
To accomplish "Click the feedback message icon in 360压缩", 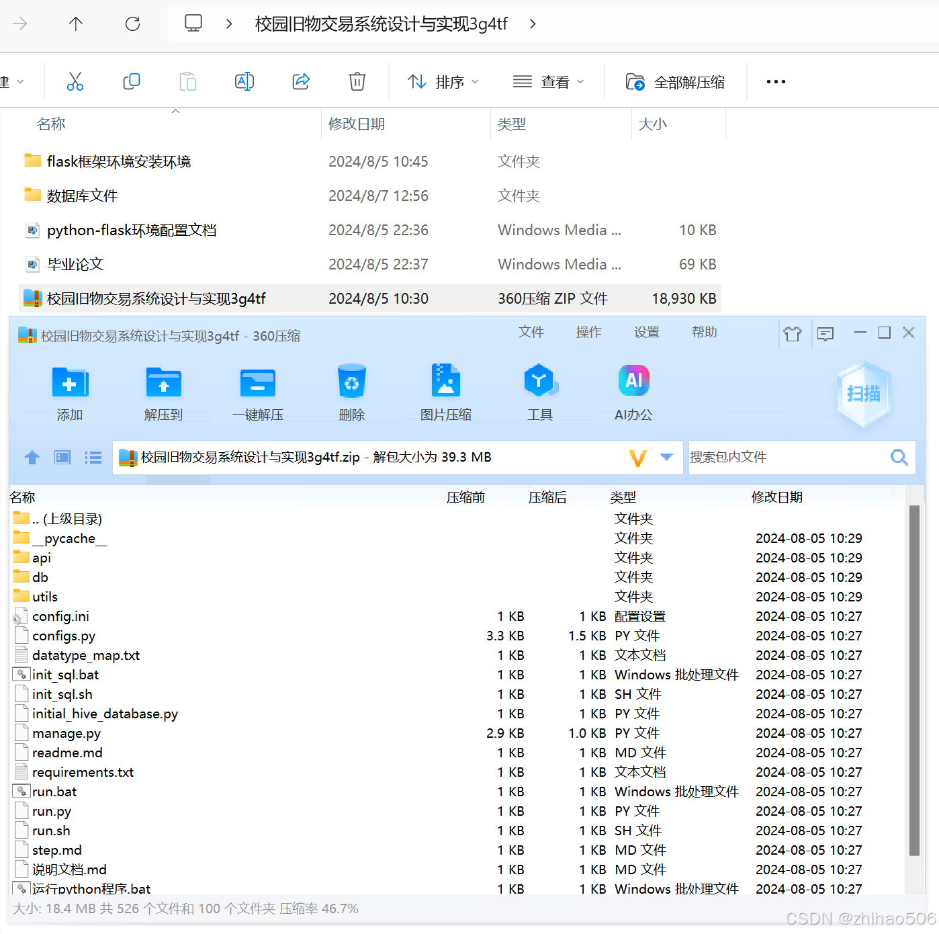I will pos(825,333).
